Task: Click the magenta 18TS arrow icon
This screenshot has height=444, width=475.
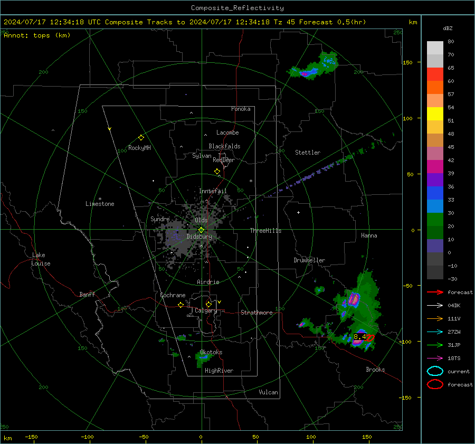Action: [x=435, y=358]
